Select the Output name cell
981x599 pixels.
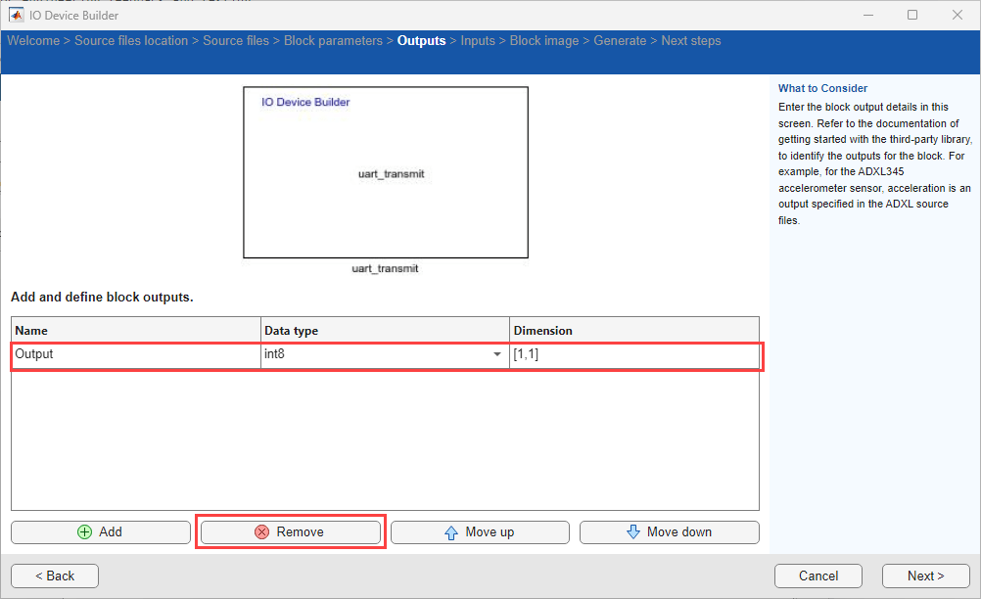135,354
